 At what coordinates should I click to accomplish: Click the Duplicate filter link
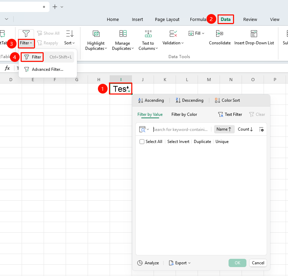point(202,142)
